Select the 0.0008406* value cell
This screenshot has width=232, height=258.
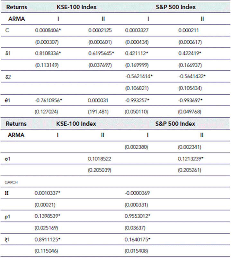(x=48, y=30)
